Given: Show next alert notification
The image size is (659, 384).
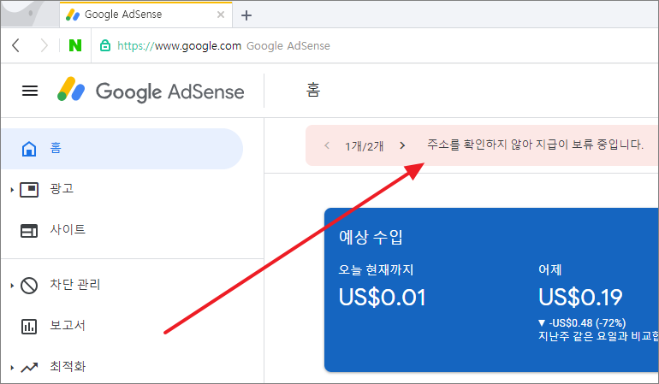Looking at the screenshot, I should point(402,145).
